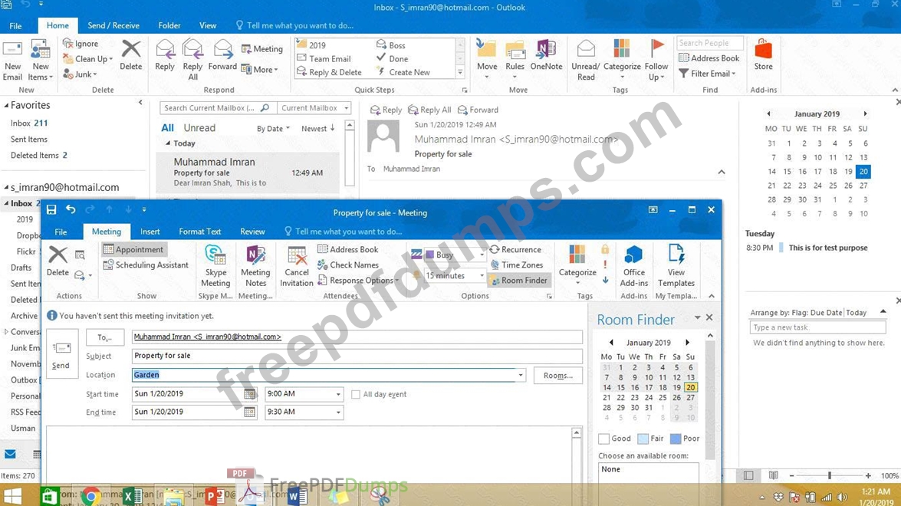
Task: Click the Rooms... button
Action: pos(558,375)
